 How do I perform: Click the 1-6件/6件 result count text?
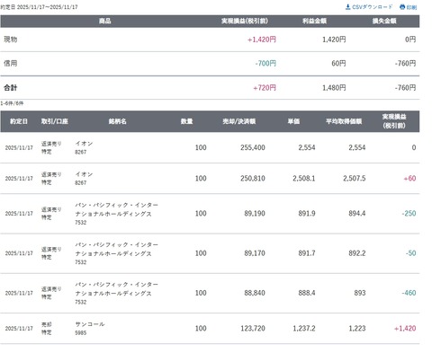(x=12, y=103)
